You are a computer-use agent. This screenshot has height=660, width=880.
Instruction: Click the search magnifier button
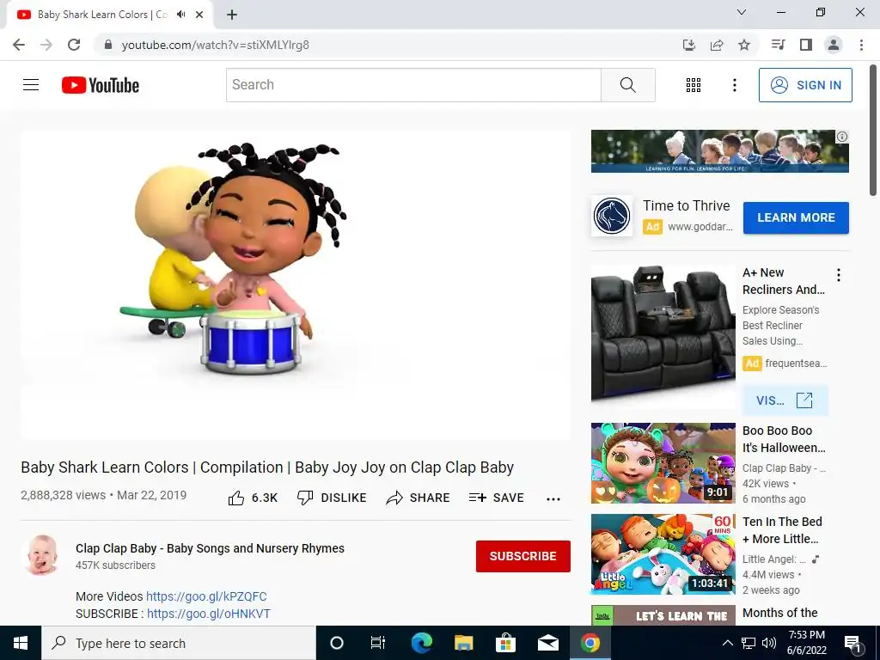628,85
